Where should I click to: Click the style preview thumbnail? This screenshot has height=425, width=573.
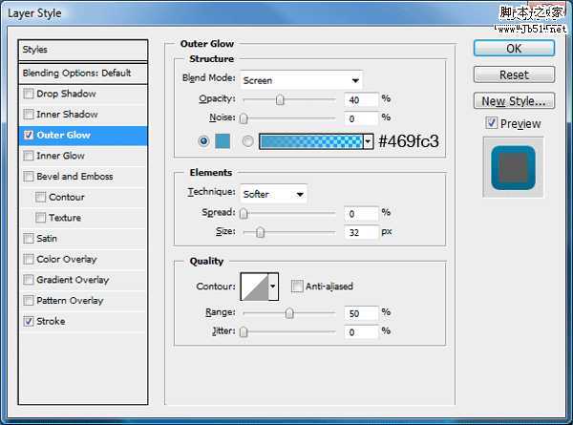click(x=513, y=167)
